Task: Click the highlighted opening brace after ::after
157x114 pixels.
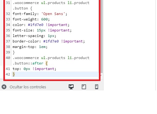Action: [47, 63]
